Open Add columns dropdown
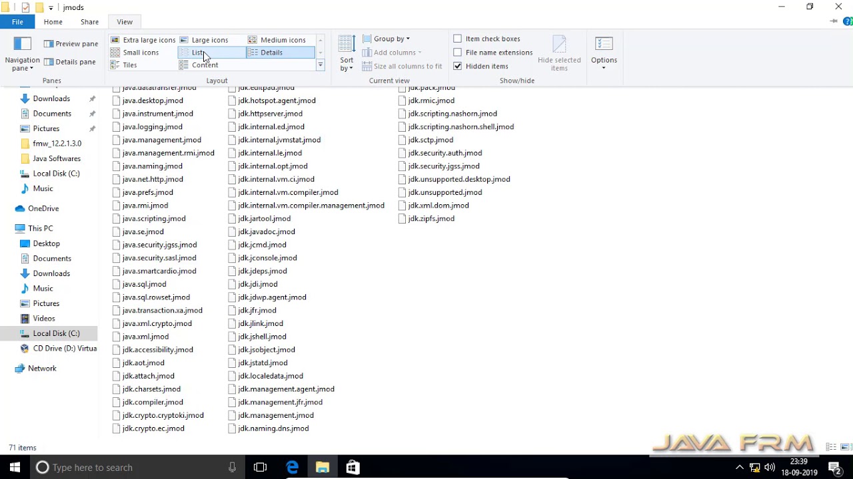 392,53
